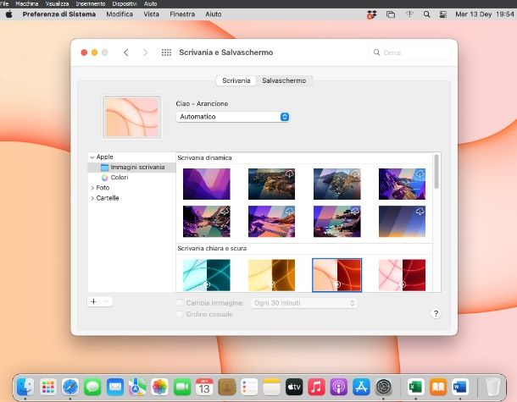
Task: Expand the Cartelle sidebar group
Action: (x=92, y=198)
